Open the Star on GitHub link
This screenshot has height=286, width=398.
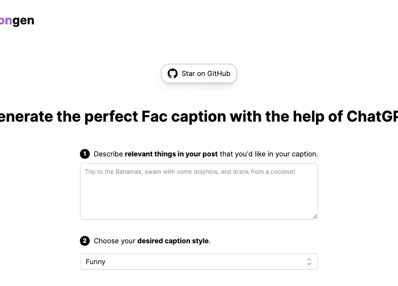tap(199, 73)
